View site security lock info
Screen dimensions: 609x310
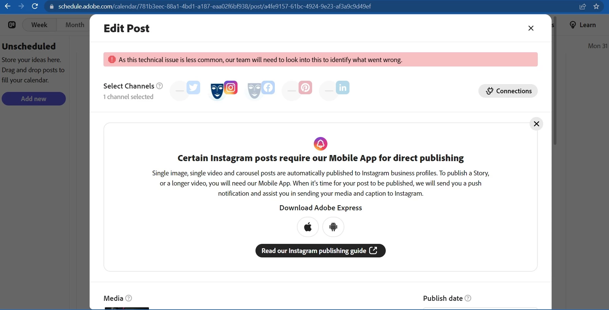pos(52,6)
